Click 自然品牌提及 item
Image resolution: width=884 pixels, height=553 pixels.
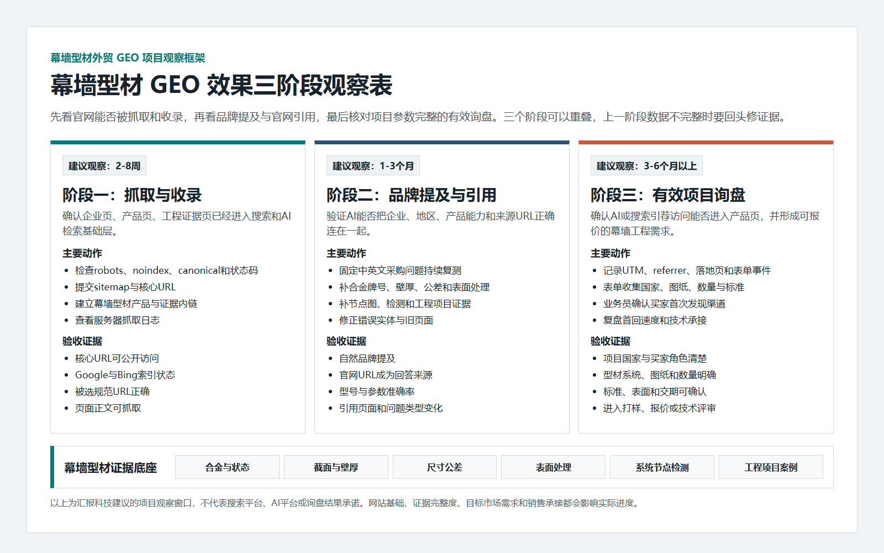pos(367,358)
